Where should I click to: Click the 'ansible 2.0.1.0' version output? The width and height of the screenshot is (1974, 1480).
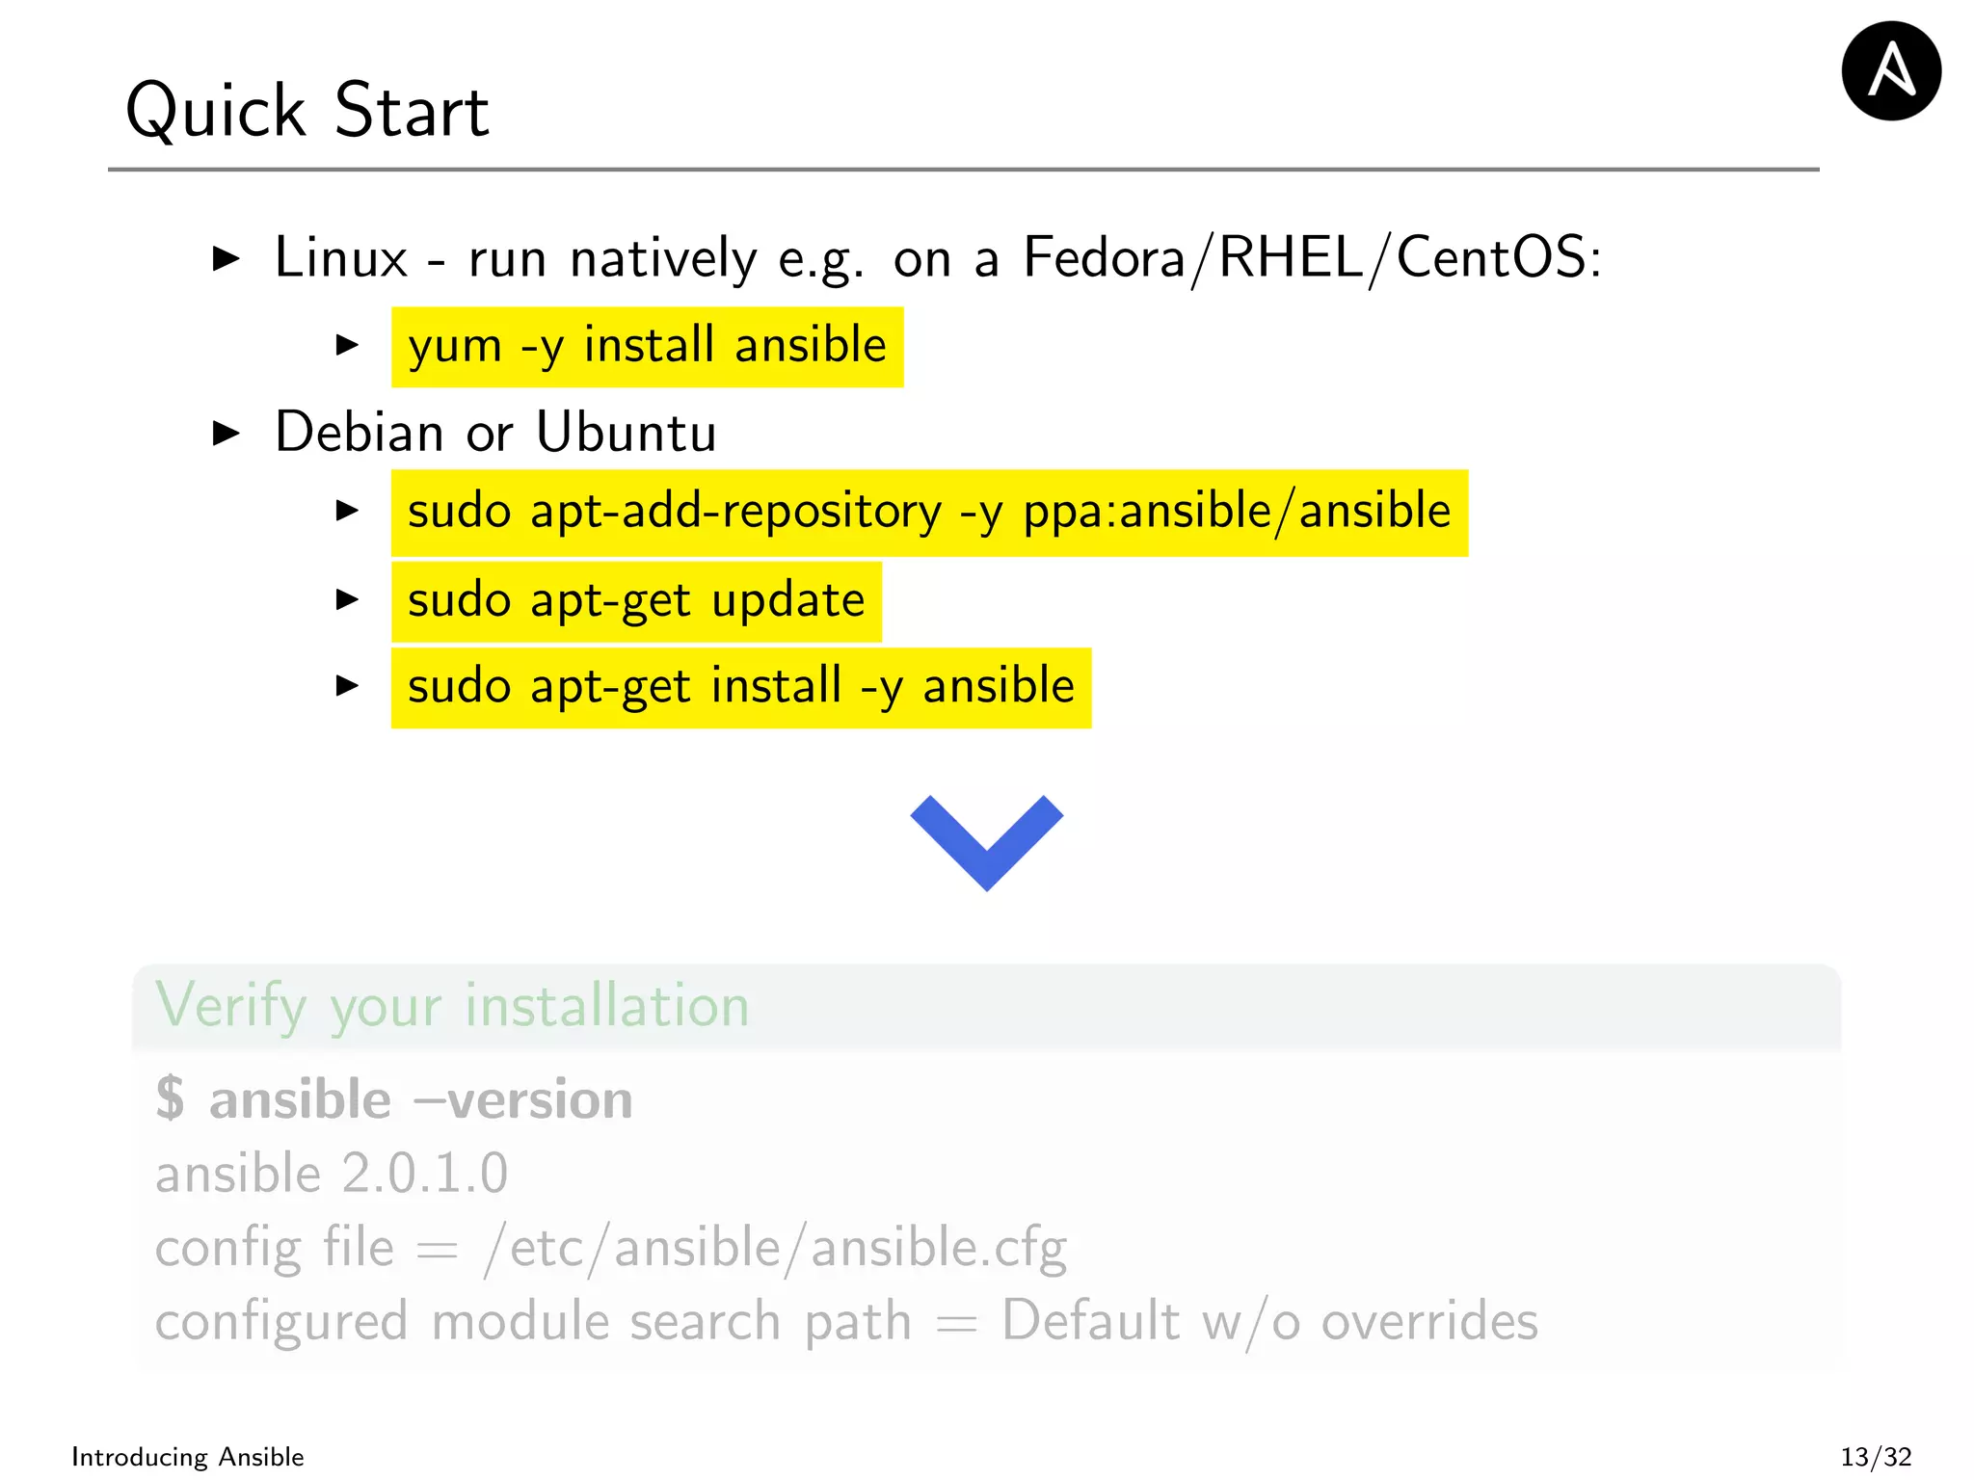[x=332, y=1174]
